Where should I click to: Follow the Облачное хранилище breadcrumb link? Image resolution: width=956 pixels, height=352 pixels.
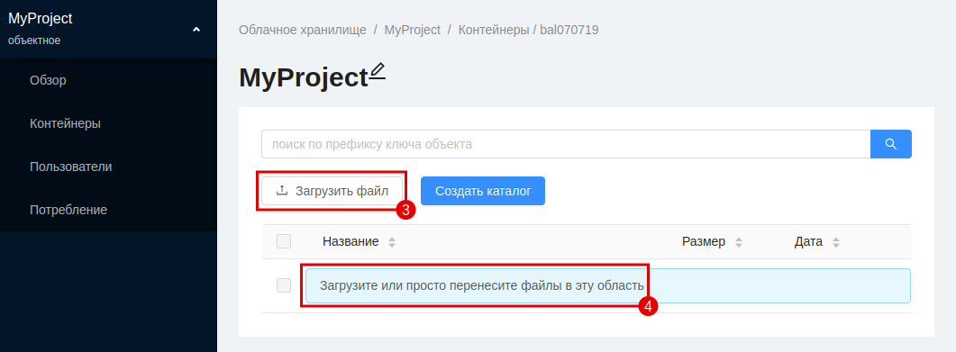[x=303, y=30]
